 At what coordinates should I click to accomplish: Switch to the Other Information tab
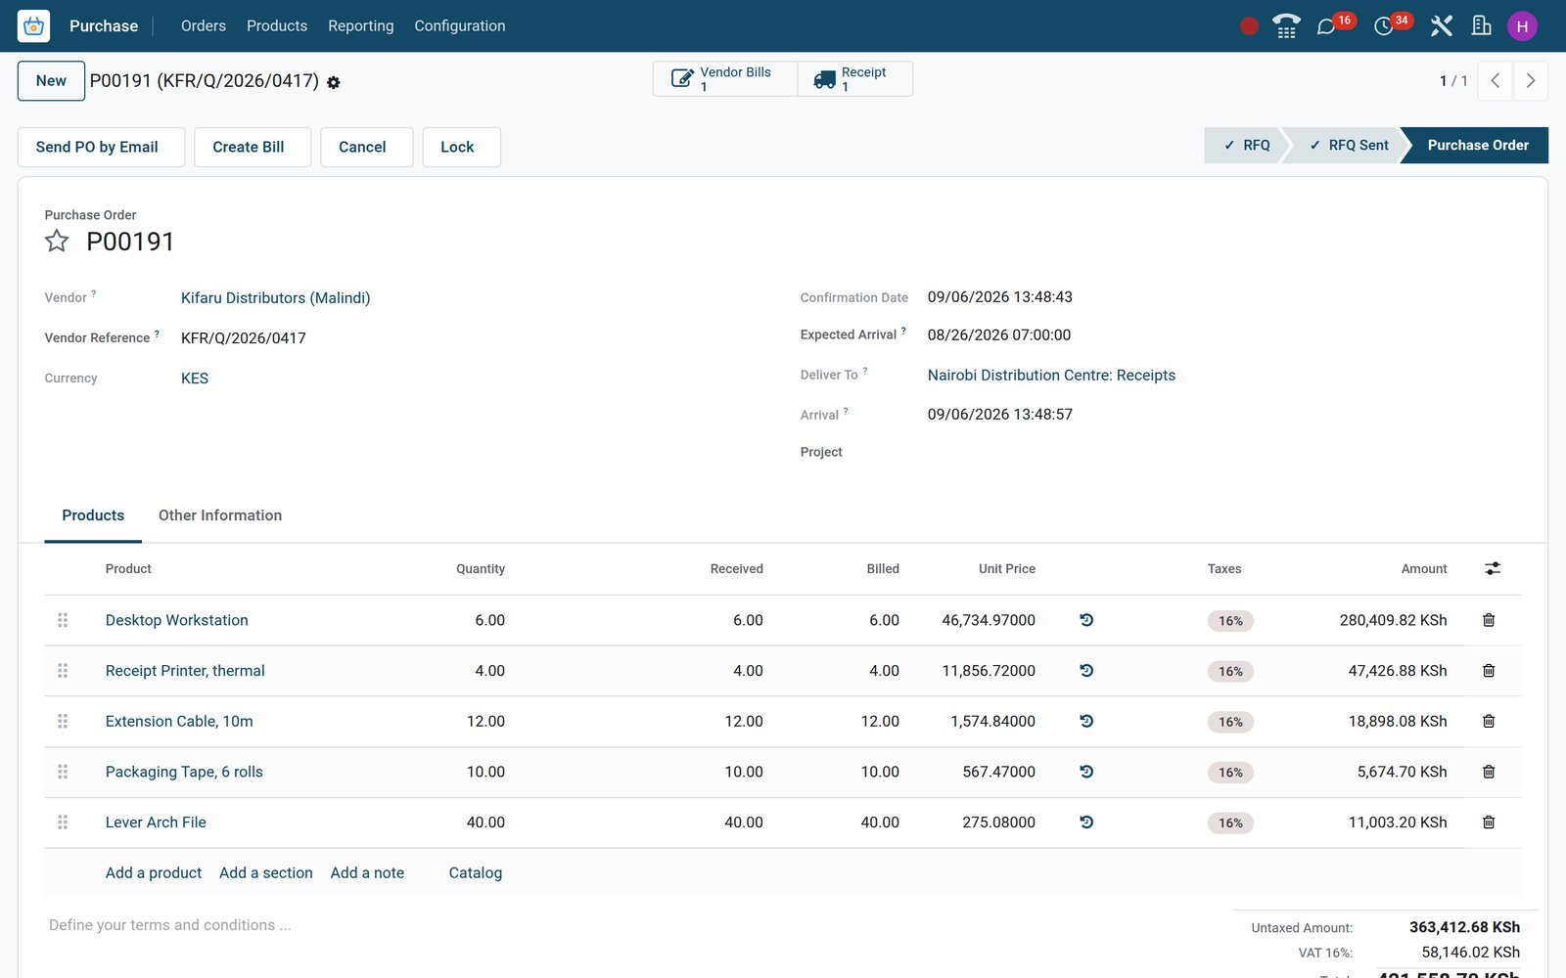point(220,515)
